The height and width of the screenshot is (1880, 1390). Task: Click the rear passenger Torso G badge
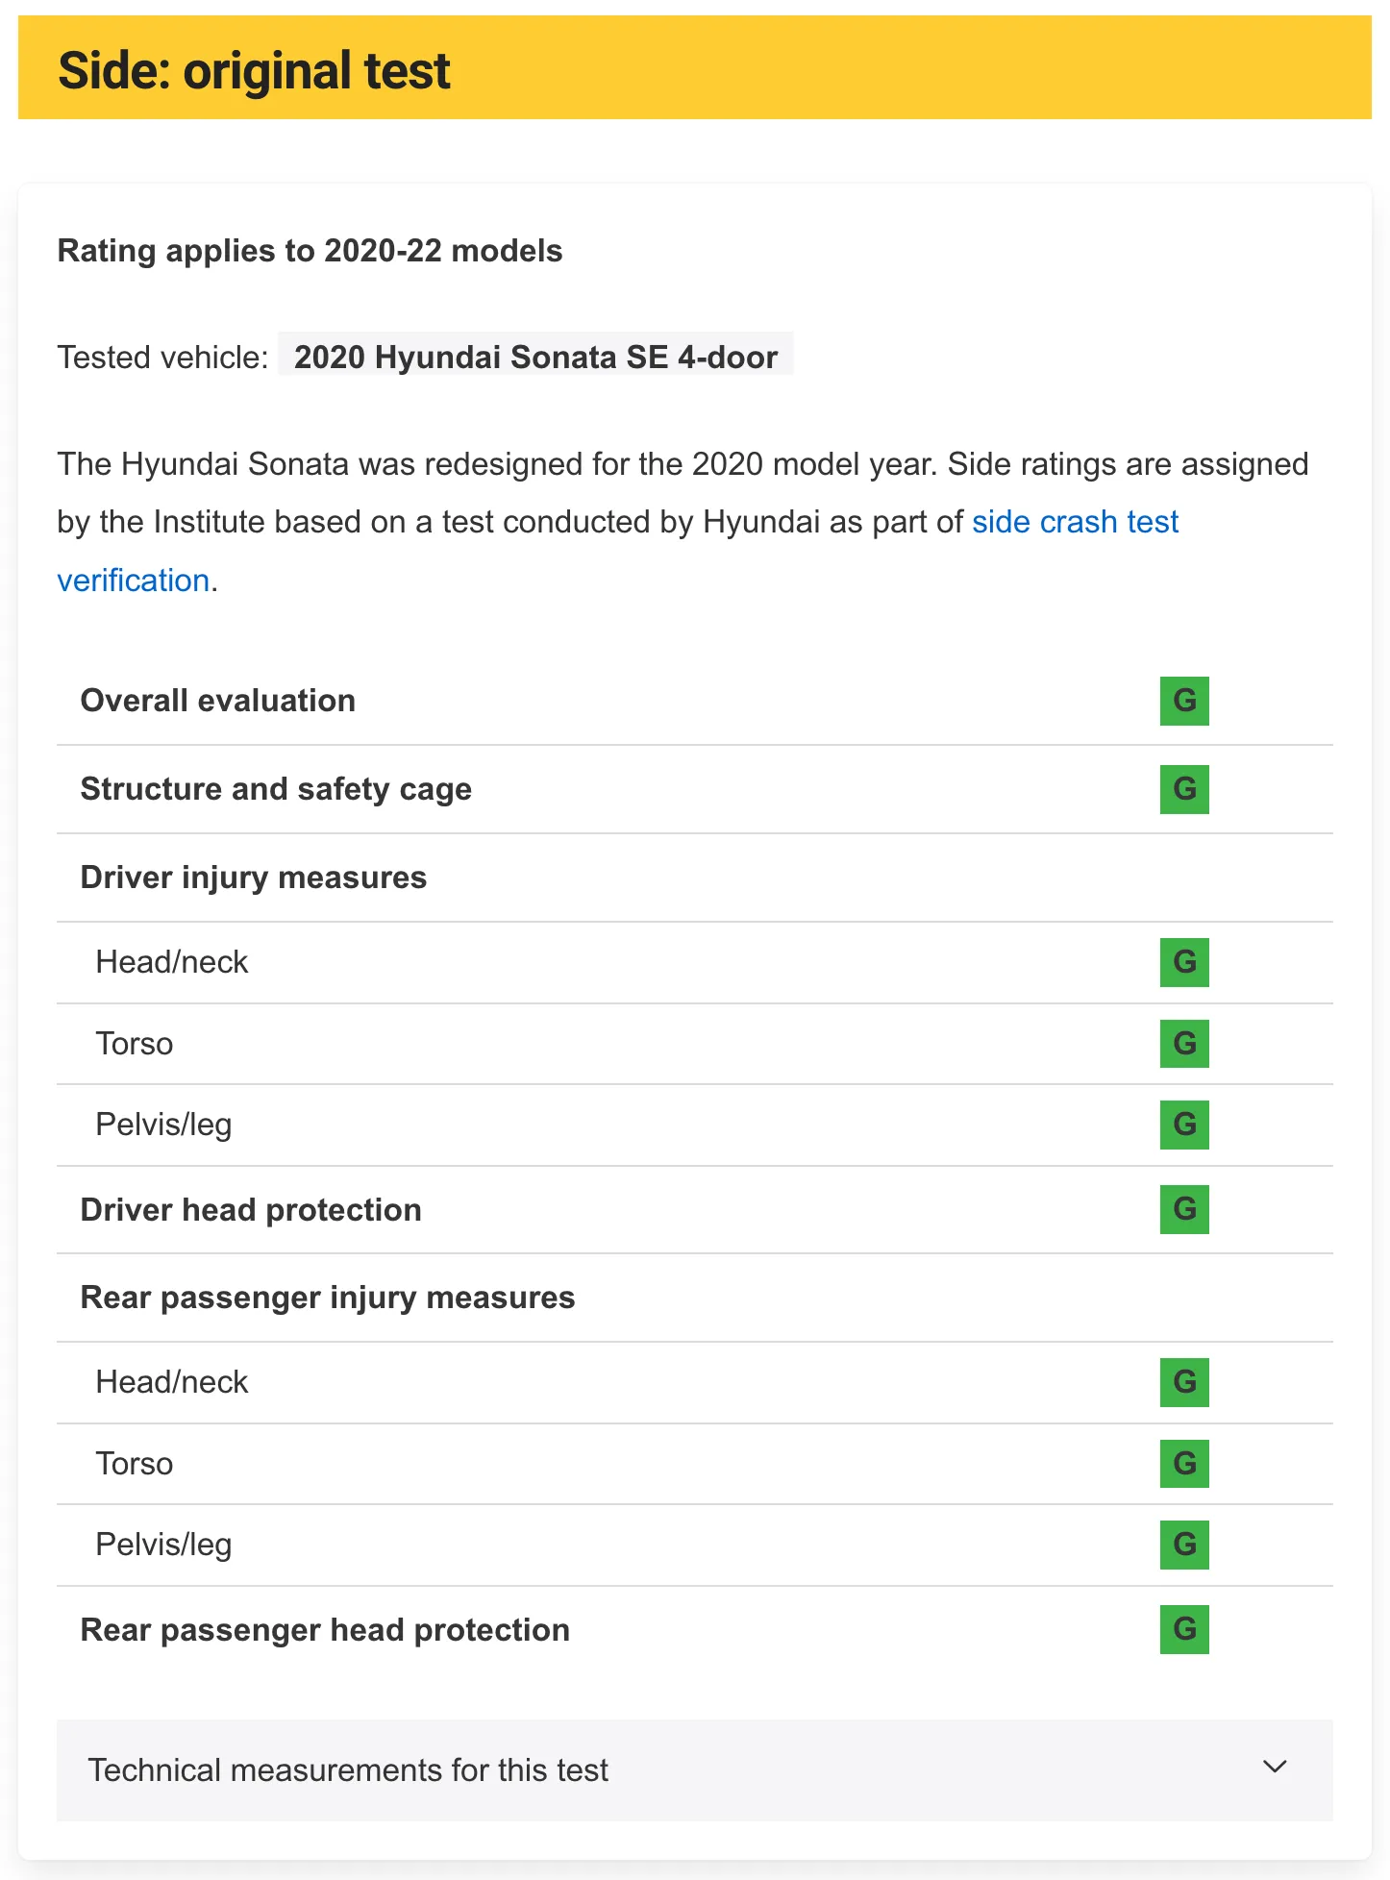point(1184,1464)
